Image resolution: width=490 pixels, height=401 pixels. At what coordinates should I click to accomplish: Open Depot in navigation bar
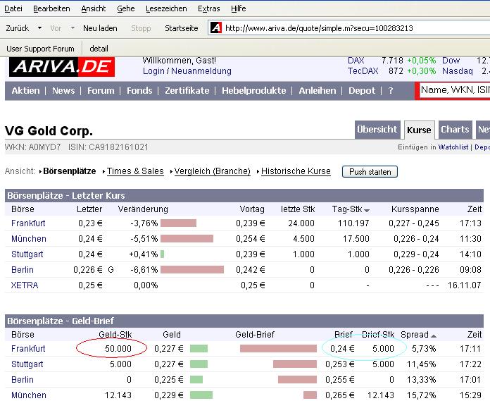tap(362, 91)
